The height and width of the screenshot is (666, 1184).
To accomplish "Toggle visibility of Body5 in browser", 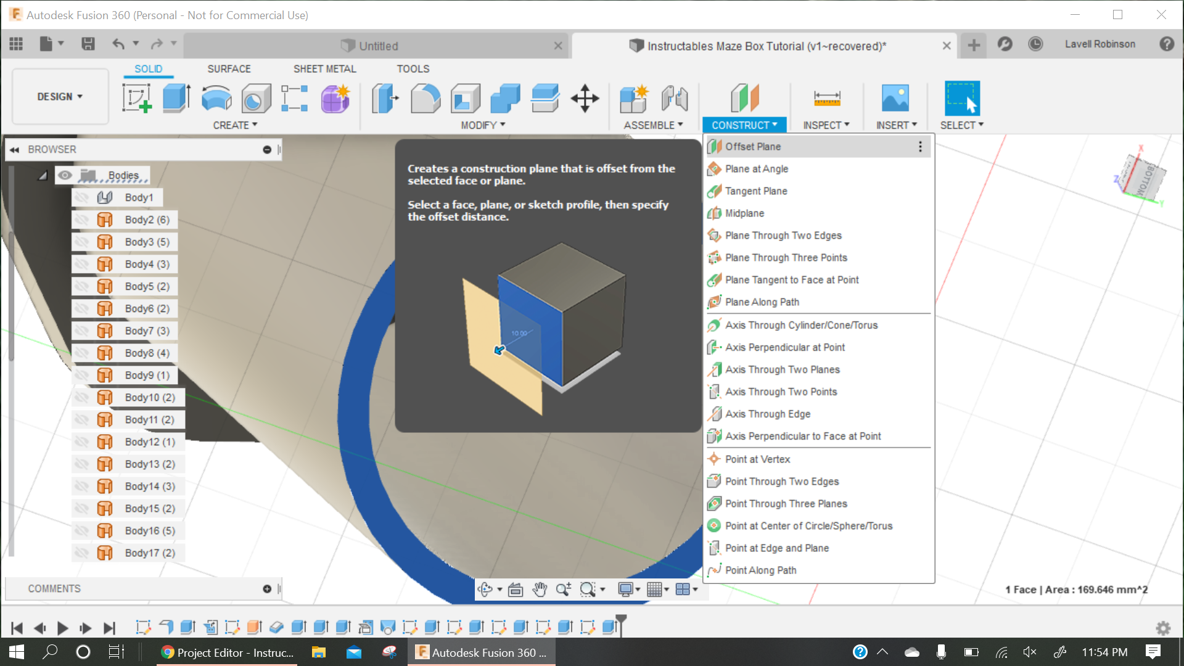I will 82,286.
